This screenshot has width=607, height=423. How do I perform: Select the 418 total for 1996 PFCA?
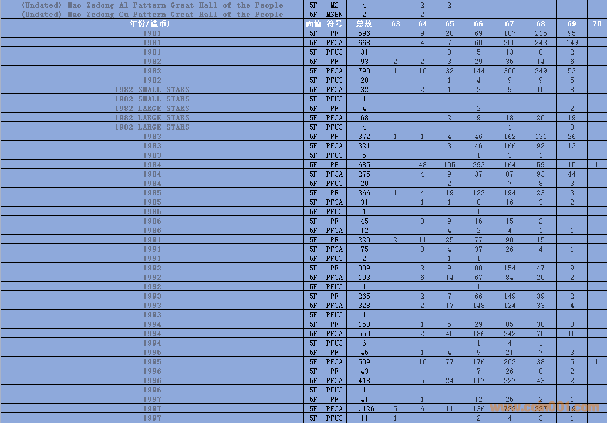(364, 381)
